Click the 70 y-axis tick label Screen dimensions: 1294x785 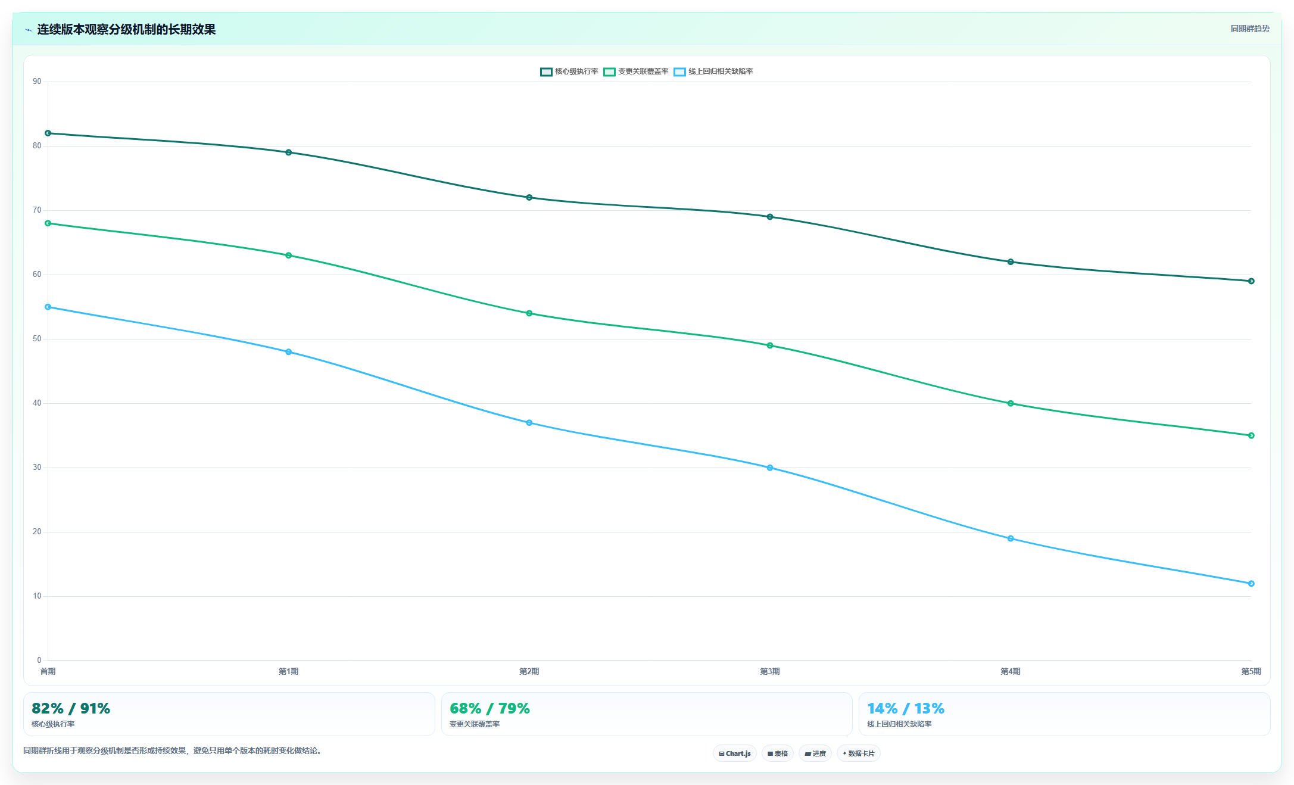37,210
